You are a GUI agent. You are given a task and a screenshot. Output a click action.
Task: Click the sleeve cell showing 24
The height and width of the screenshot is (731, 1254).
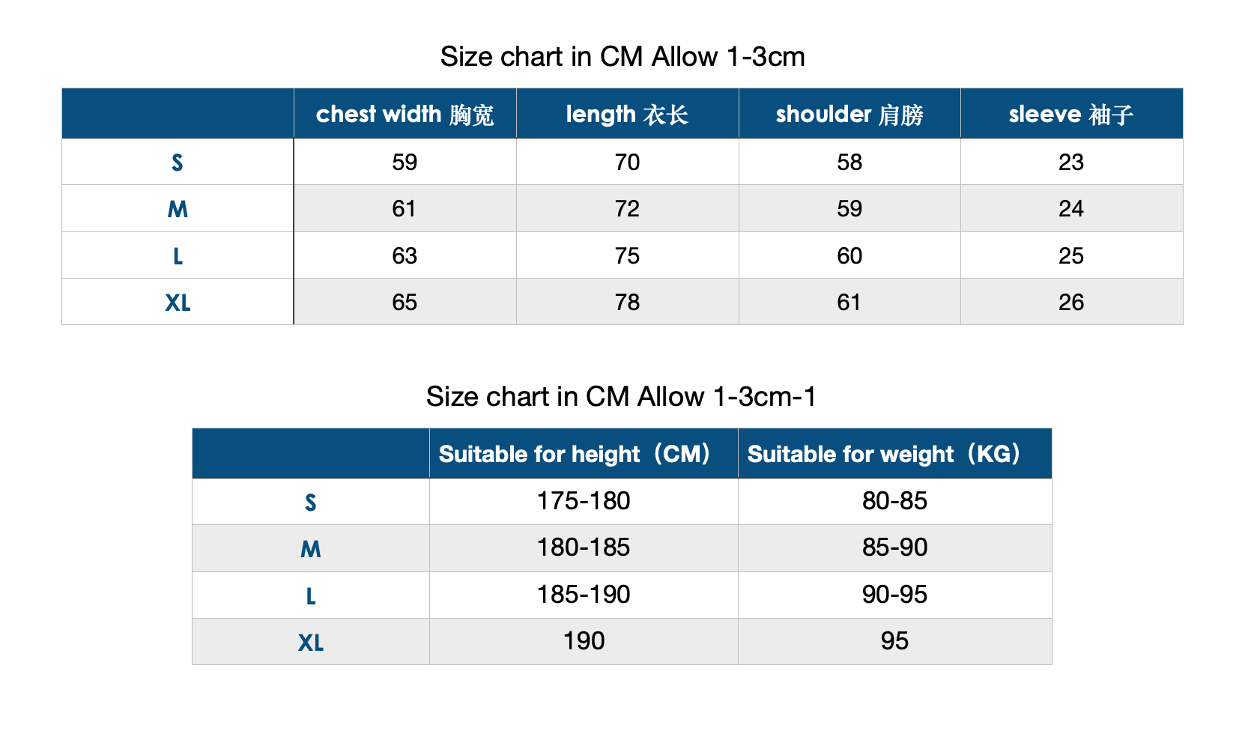click(1071, 208)
